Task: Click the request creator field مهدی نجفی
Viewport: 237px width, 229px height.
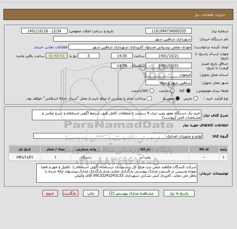Action: 130,47
